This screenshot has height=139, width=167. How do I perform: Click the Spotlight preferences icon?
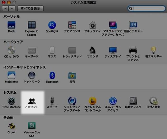coord(52,25)
